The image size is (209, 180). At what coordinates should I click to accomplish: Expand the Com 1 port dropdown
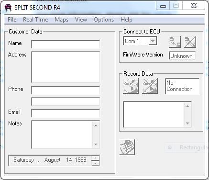153,41
